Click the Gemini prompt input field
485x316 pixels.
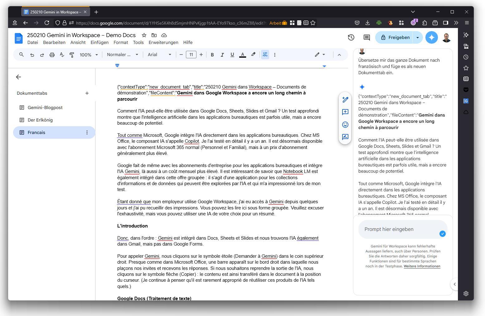pos(403,229)
